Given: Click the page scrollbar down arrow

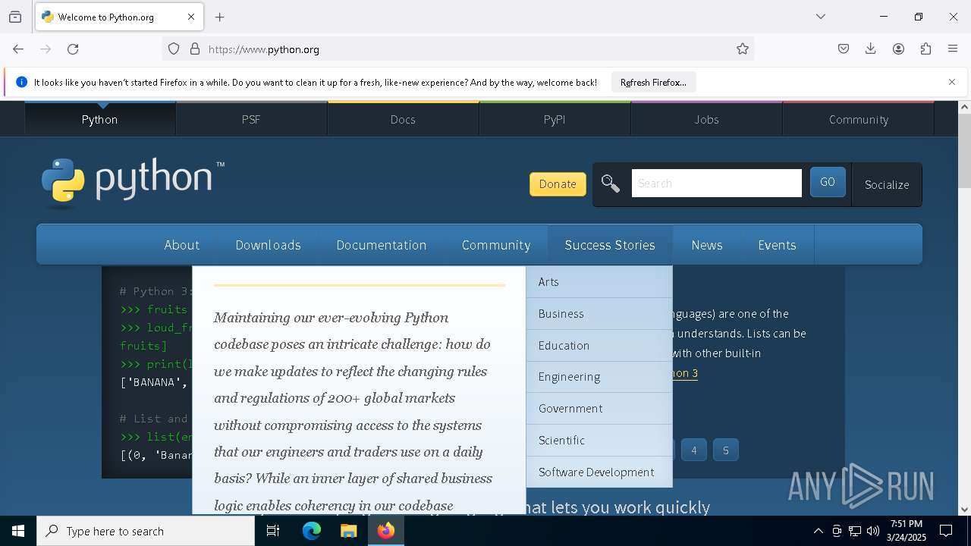Looking at the screenshot, I should [x=964, y=510].
